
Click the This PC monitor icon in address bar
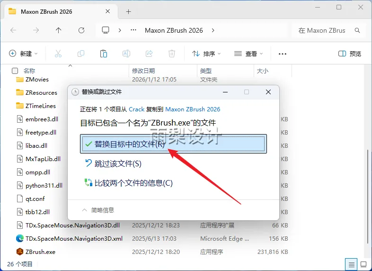pos(106,30)
